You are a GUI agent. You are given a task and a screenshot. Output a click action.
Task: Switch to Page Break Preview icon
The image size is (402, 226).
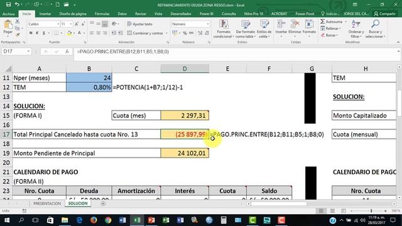click(x=344, y=211)
